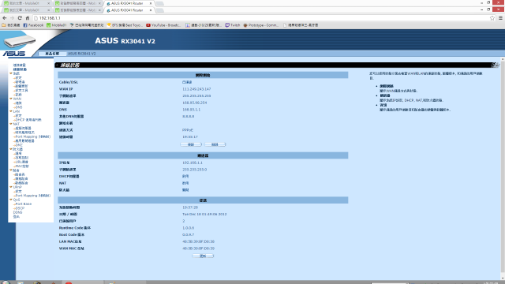The height and width of the screenshot is (284, 505).
Task: Reload the router page
Action: pos(20,18)
